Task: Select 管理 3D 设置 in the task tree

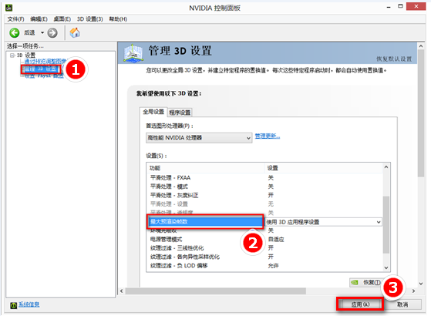Action: [x=40, y=69]
